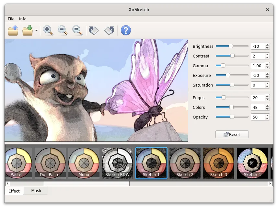Adjust the Colors slider

(232, 107)
